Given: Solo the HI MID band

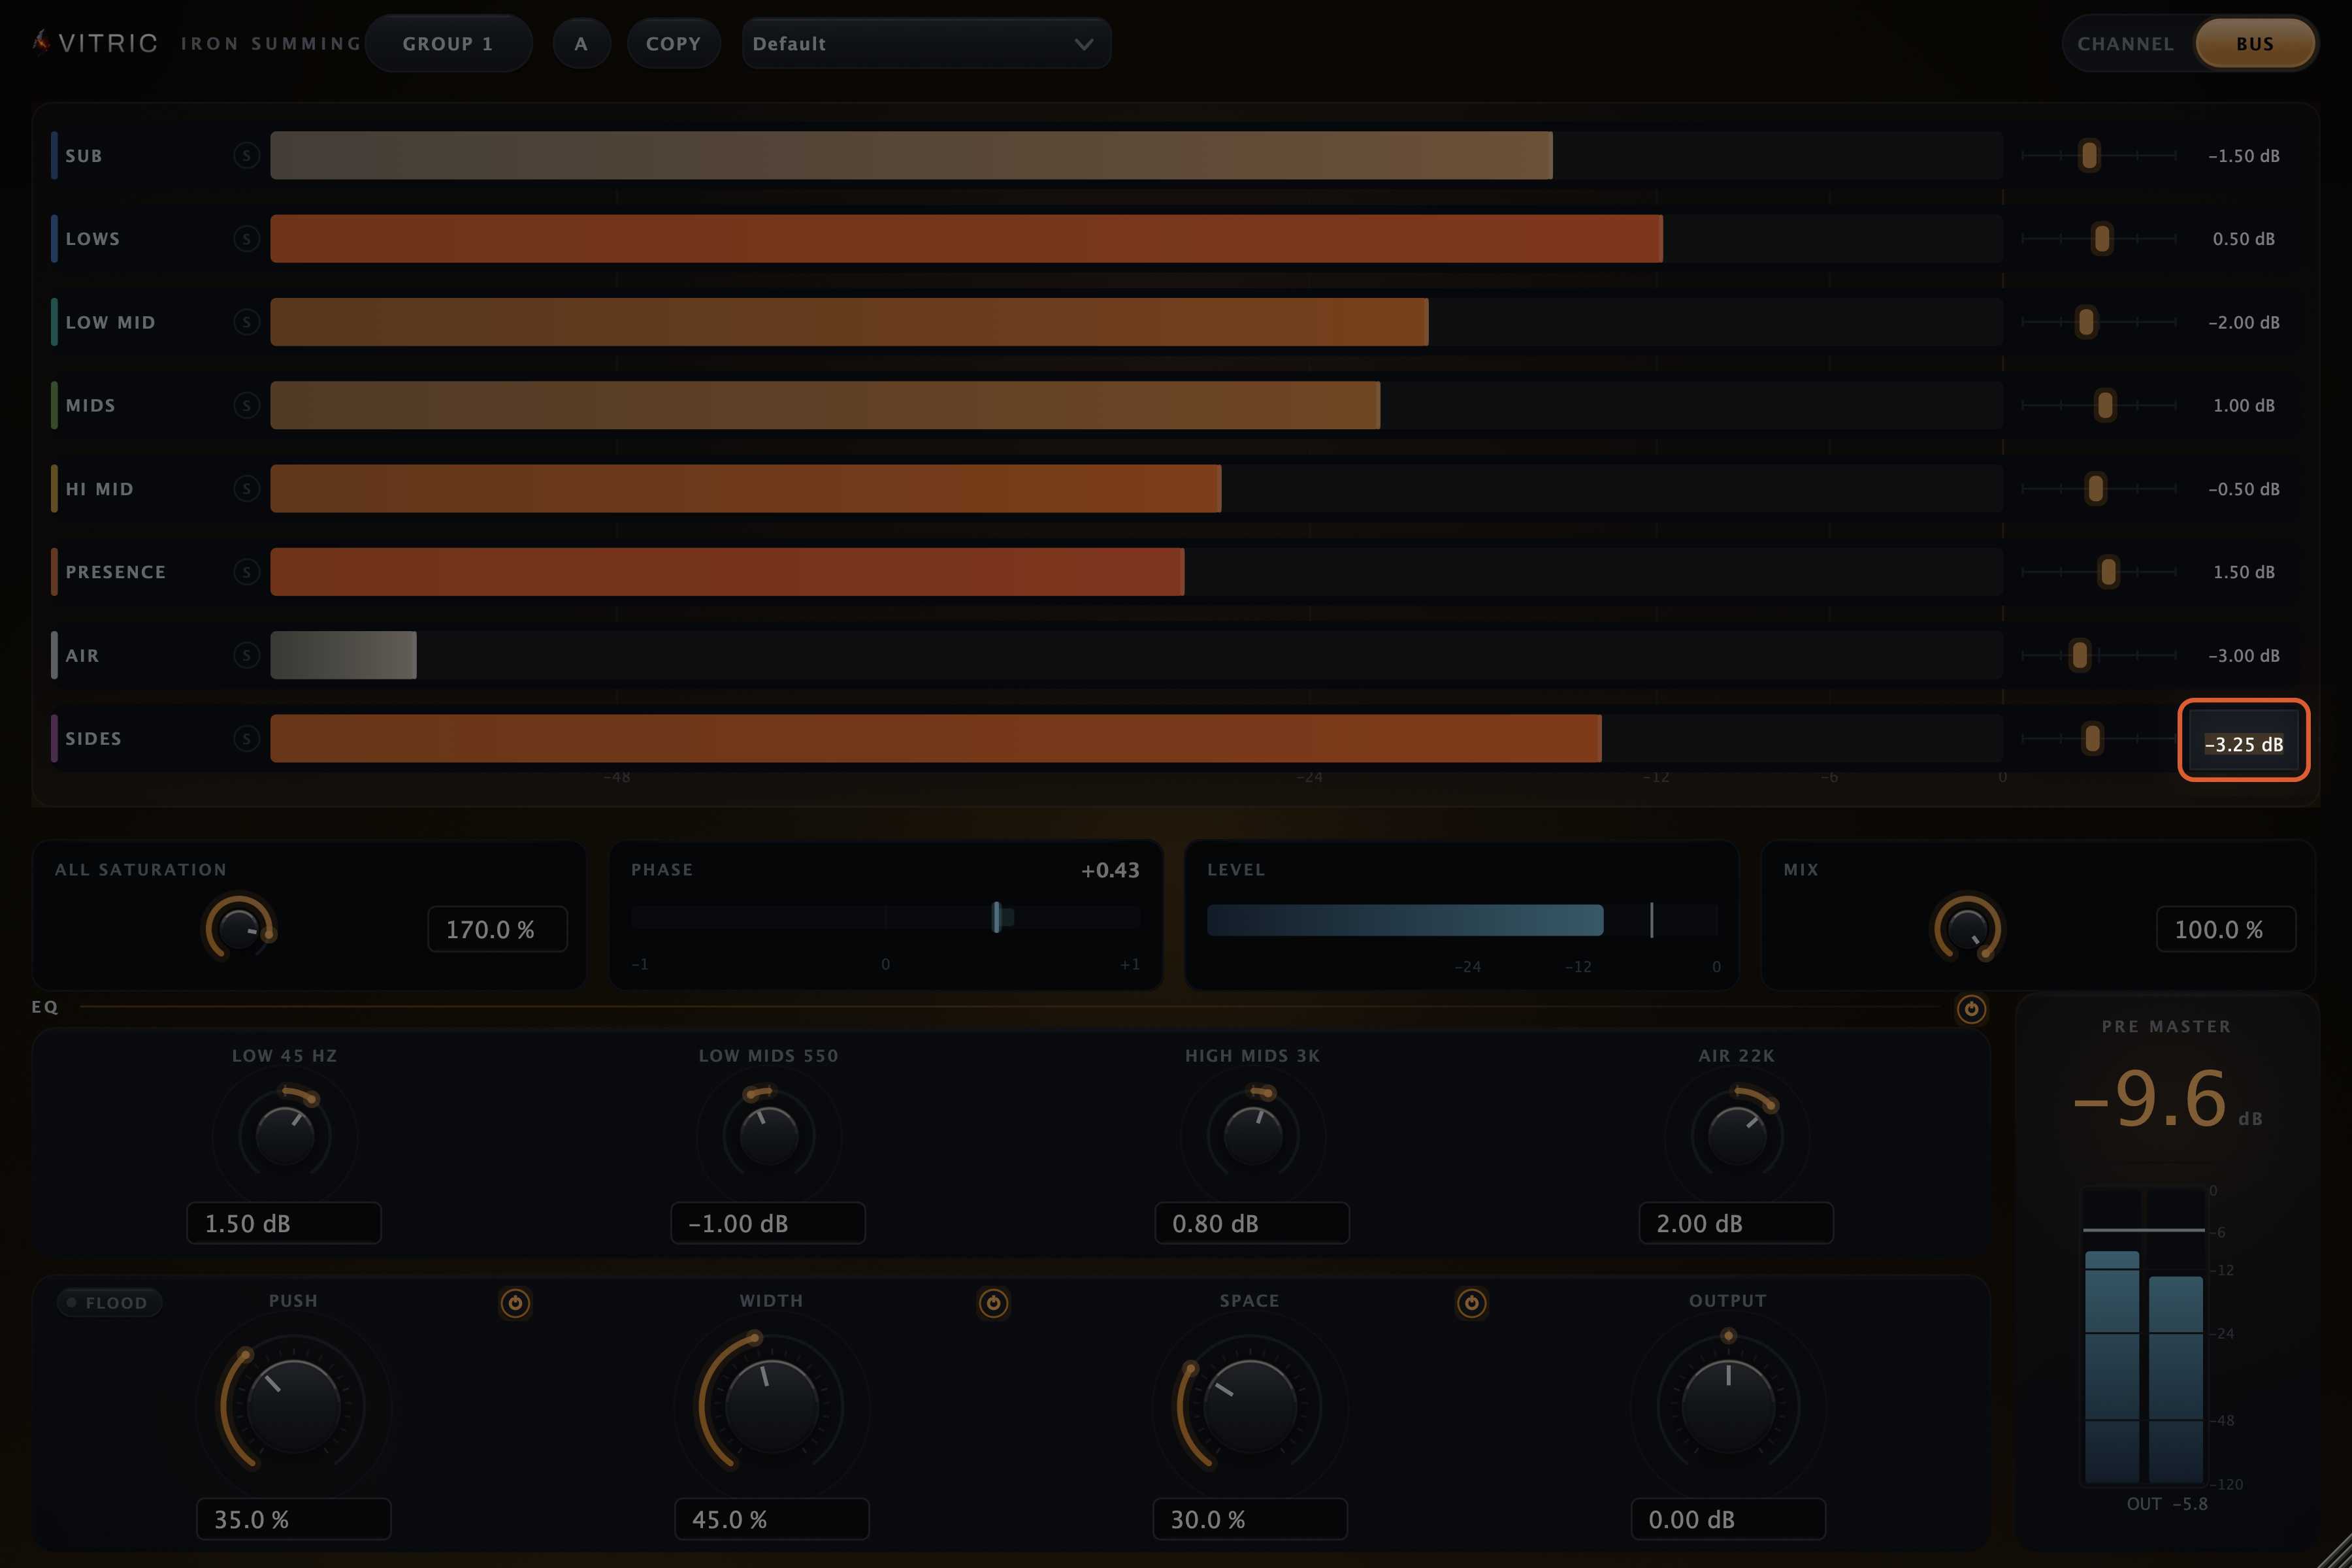Looking at the screenshot, I should (246, 489).
